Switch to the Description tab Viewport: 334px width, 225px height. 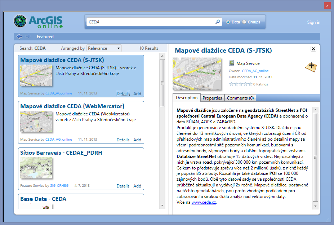[x=187, y=98]
